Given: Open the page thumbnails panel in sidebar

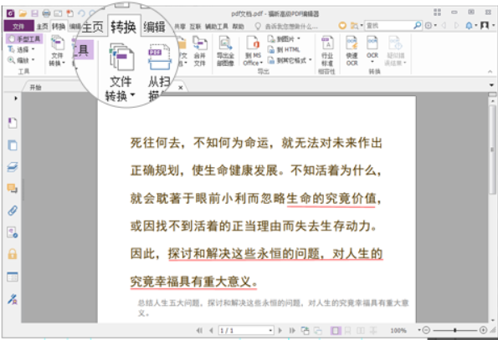Looking at the screenshot, I should coord(13,145).
